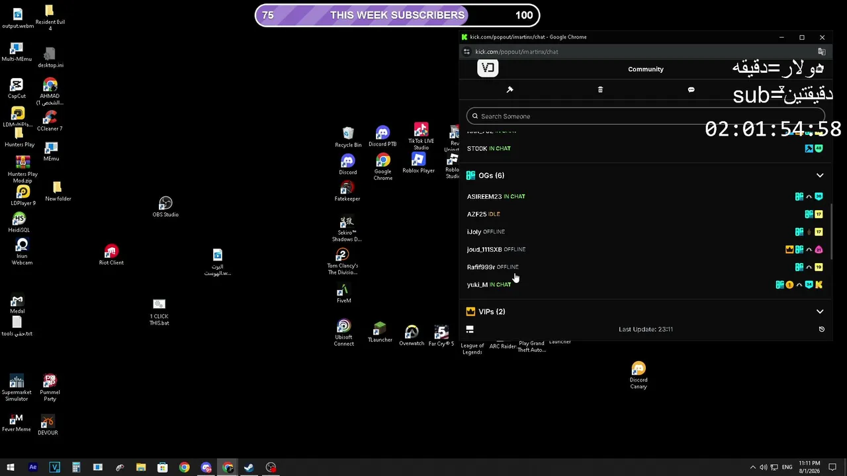
Task: Select user ST00K in the community list
Action: [x=477, y=149]
